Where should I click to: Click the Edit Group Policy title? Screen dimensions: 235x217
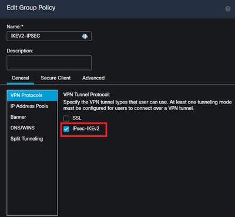pos(31,8)
